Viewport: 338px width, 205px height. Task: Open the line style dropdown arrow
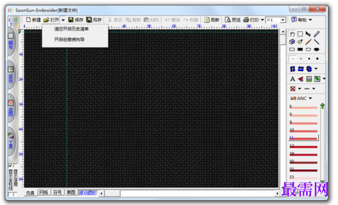coord(314,89)
